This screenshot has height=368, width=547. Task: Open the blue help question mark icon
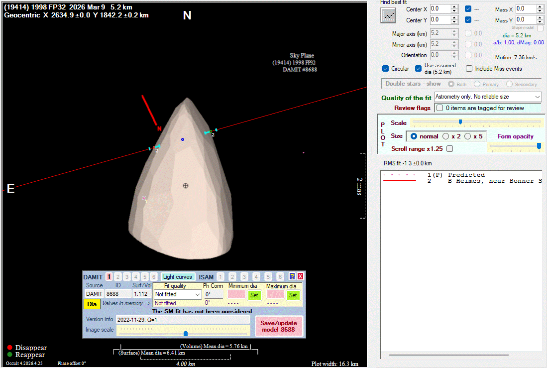292,276
